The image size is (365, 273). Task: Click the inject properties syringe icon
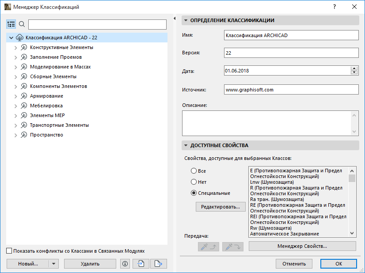pyautogui.click(x=233, y=246)
